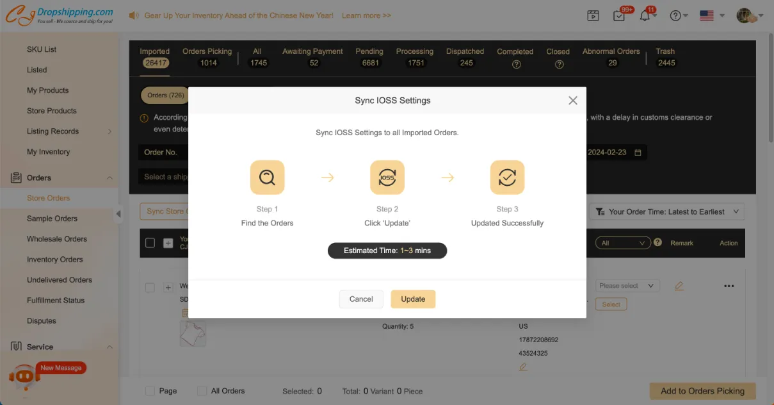Open Sample Orders in the sidebar
The height and width of the screenshot is (405, 774).
click(52, 219)
